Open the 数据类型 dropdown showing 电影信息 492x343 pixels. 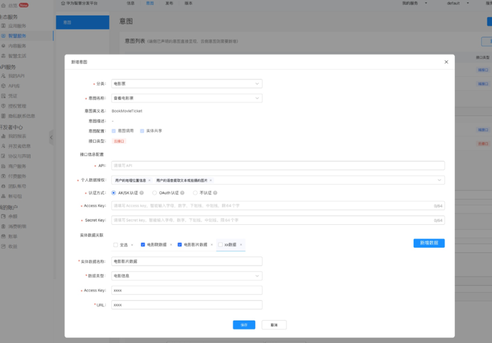coord(187,276)
